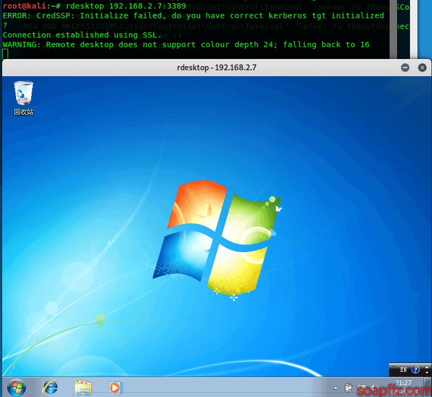
Task: Grab the language bar dotted handle
Action: [393, 370]
